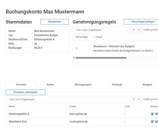
Task: Click the Mitarbeiter Eins name row
Action: (x=18, y=122)
